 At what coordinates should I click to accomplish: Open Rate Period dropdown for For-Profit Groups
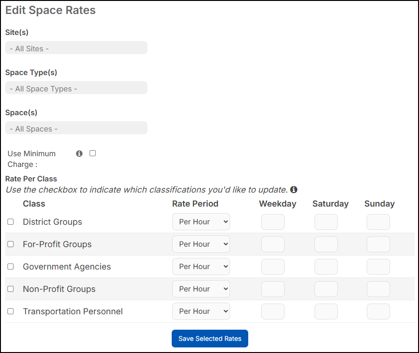coord(201,244)
